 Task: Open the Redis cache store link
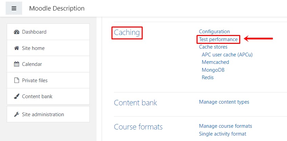(x=208, y=77)
